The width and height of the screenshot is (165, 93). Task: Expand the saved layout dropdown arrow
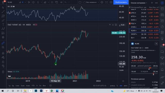[x=98, y=2]
